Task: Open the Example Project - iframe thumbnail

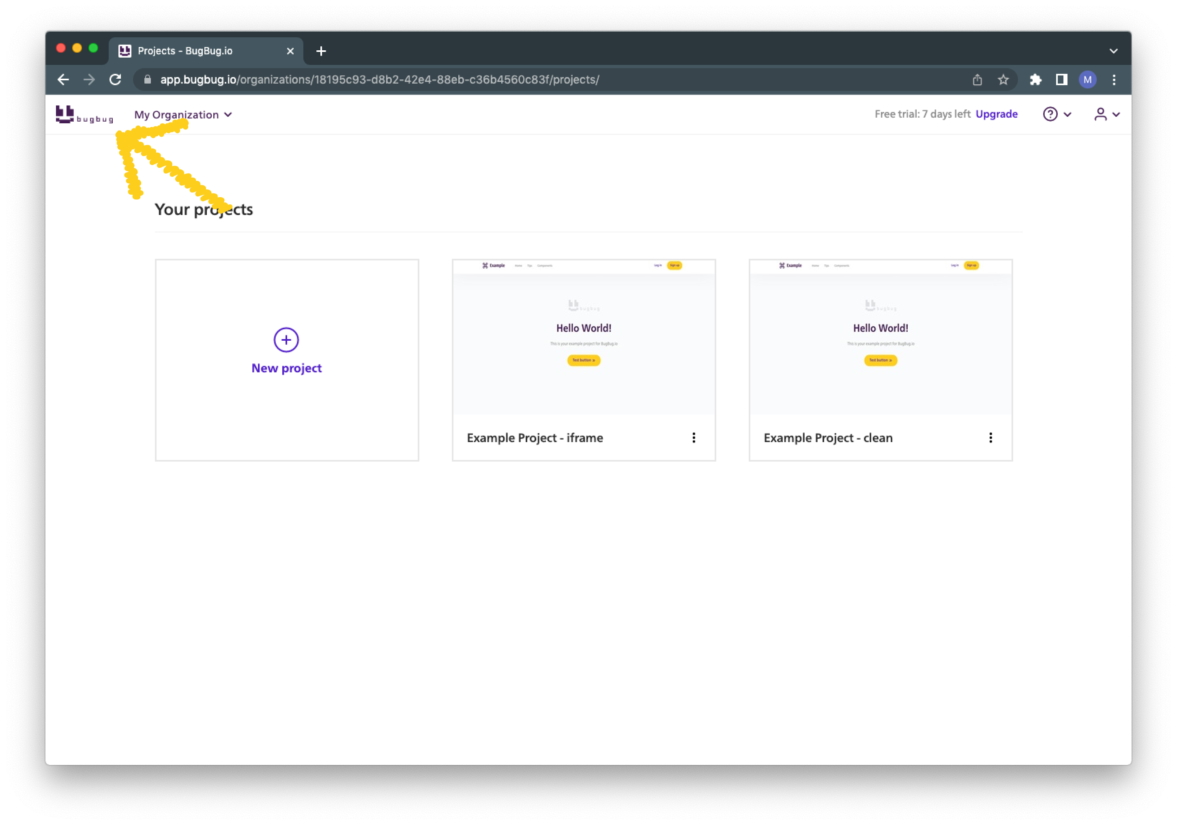Action: (583, 336)
